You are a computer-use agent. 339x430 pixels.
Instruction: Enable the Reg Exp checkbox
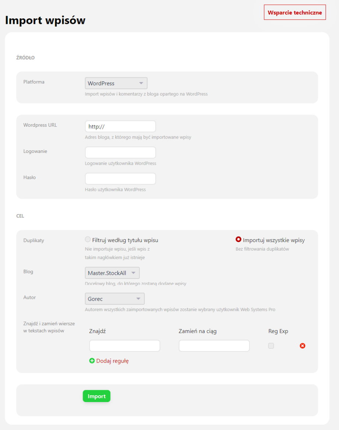[x=271, y=346]
